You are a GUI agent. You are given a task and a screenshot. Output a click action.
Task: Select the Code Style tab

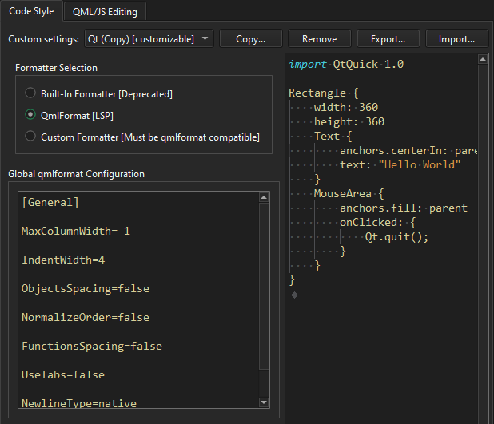30,10
